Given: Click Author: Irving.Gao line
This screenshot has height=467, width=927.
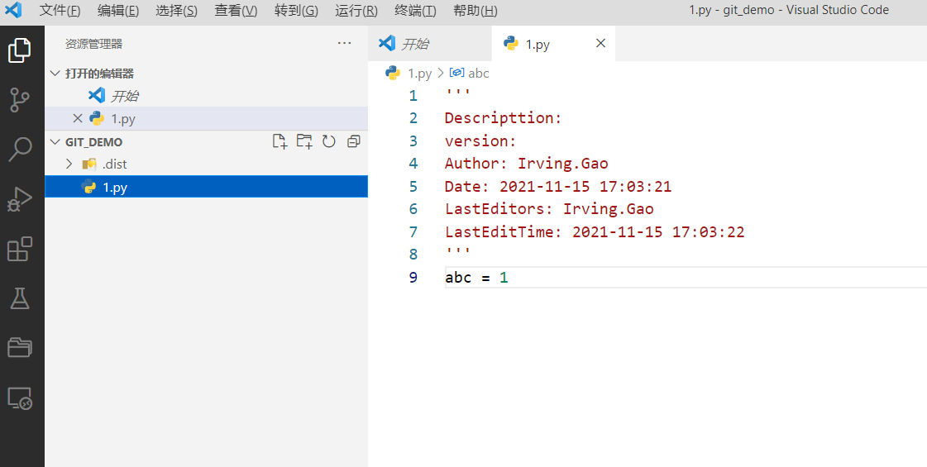Looking at the screenshot, I should point(526,163).
